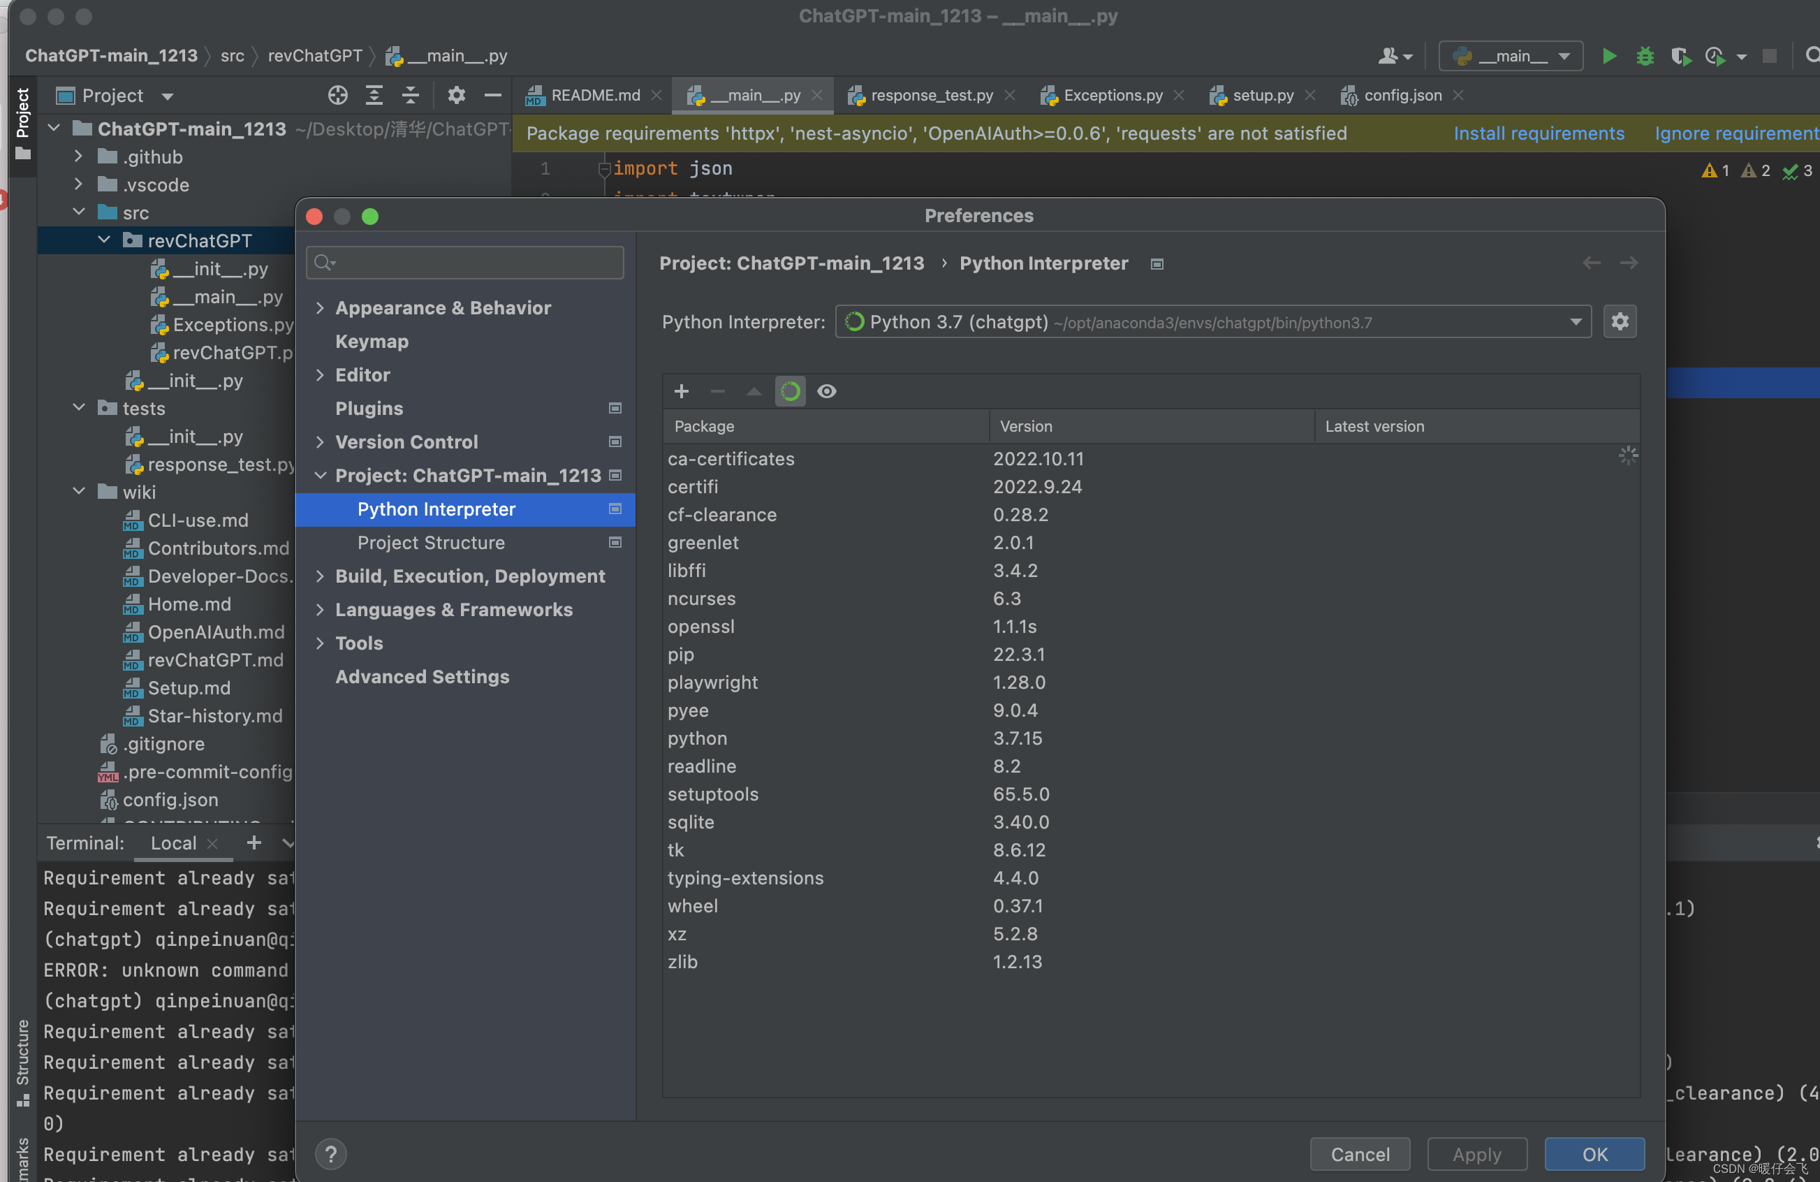Debug the __main__ configuration
Image resolution: width=1820 pixels, height=1182 pixels.
tap(1645, 56)
